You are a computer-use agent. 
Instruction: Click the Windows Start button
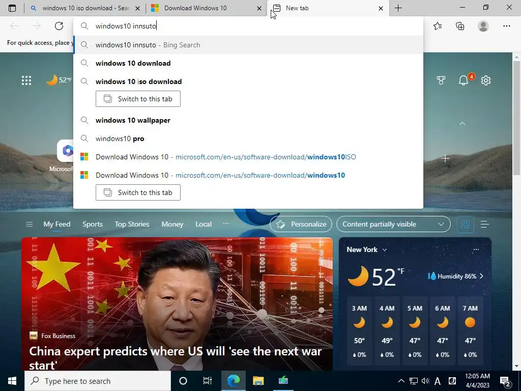[12, 381]
